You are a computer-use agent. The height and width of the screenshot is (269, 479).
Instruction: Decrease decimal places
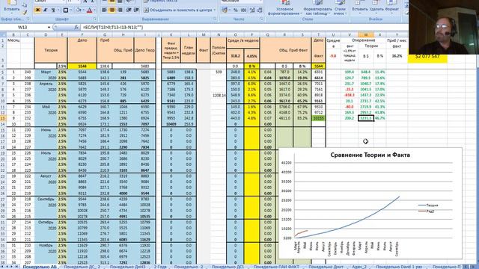point(260,10)
